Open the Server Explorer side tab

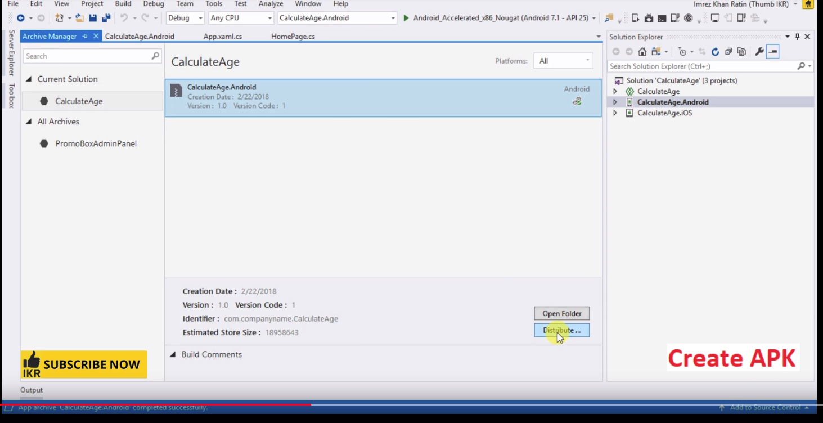click(11, 53)
